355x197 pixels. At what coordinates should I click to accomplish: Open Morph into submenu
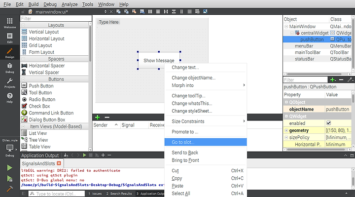pos(206,85)
